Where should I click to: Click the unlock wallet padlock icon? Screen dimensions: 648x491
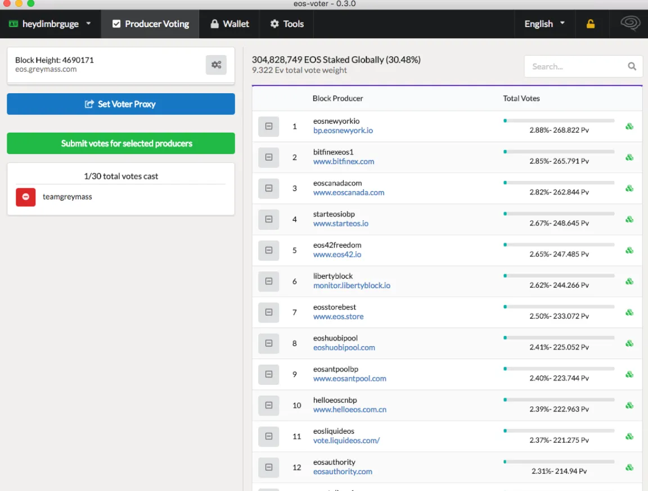[591, 24]
